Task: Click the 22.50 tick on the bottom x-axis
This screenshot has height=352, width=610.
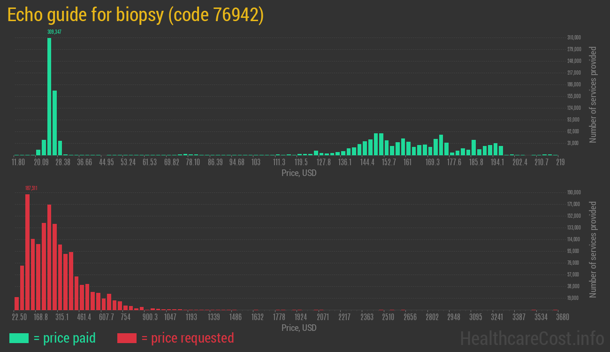Action: pos(19,317)
